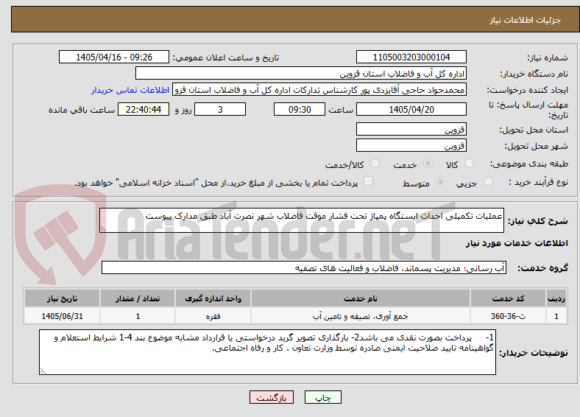The height and width of the screenshot is (417, 580).
Task: Select the کالا radio button
Action: [x=469, y=164]
